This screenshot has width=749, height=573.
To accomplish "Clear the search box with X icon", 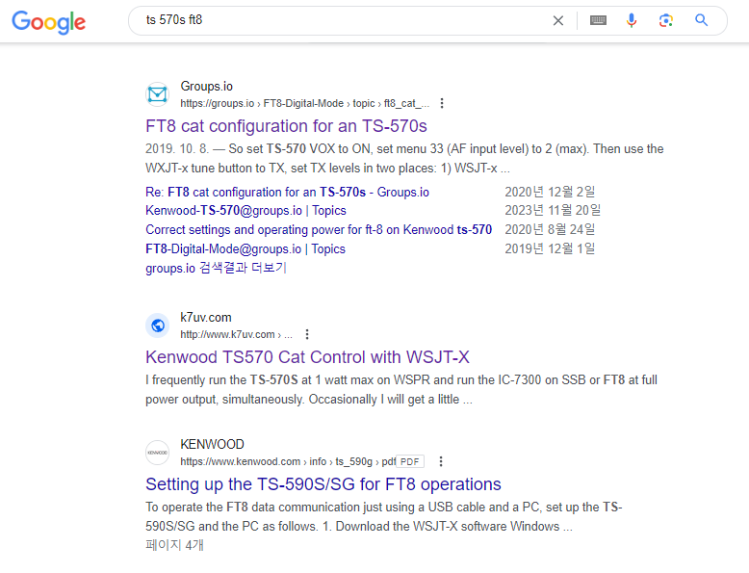I will (558, 20).
